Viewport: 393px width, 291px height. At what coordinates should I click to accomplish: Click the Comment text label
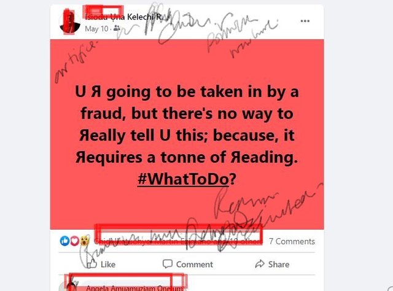(x=195, y=264)
